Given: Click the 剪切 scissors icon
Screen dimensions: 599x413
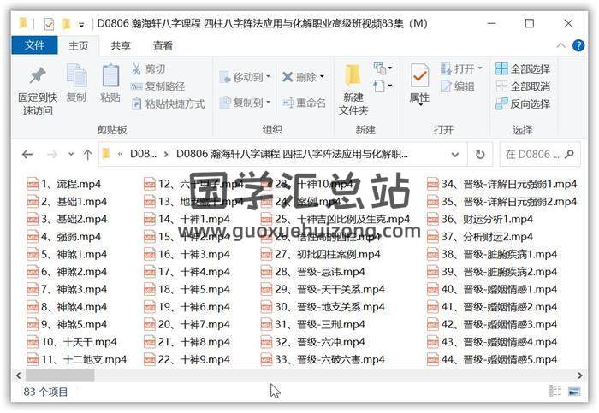Looking at the screenshot, I should [x=137, y=68].
